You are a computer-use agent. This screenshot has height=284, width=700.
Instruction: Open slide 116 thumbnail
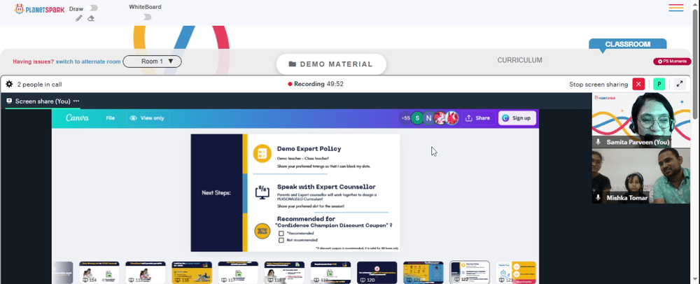tap(192, 272)
